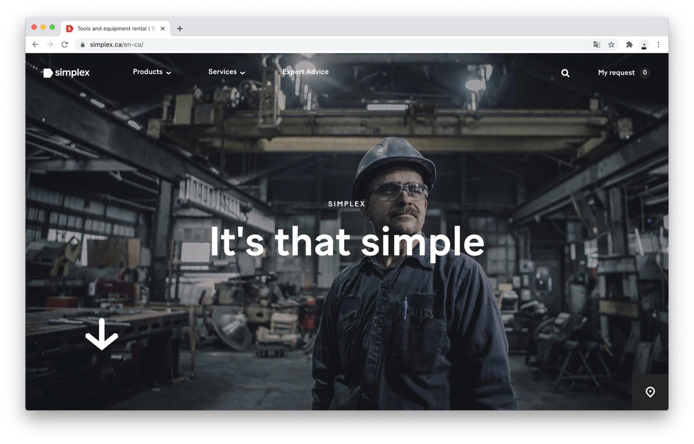The image size is (694, 444).
Task: Open the My request link
Action: 616,73
